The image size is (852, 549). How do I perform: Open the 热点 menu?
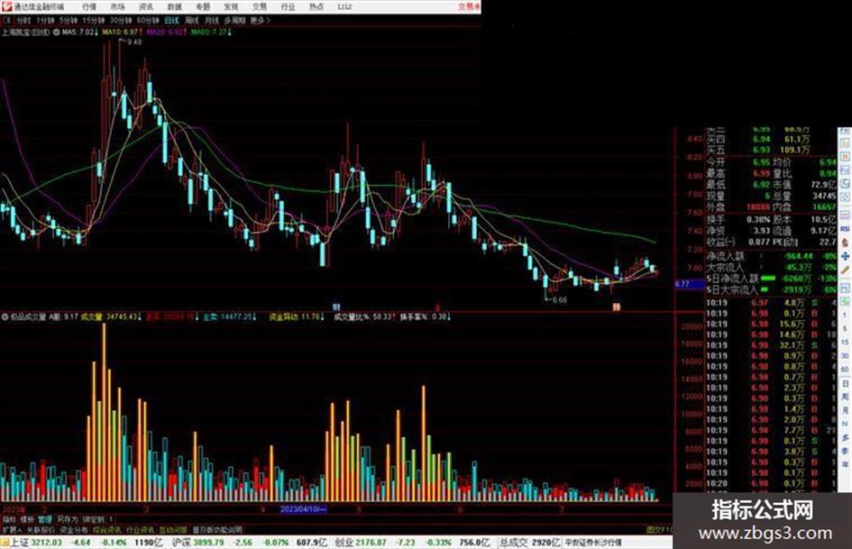(x=316, y=7)
